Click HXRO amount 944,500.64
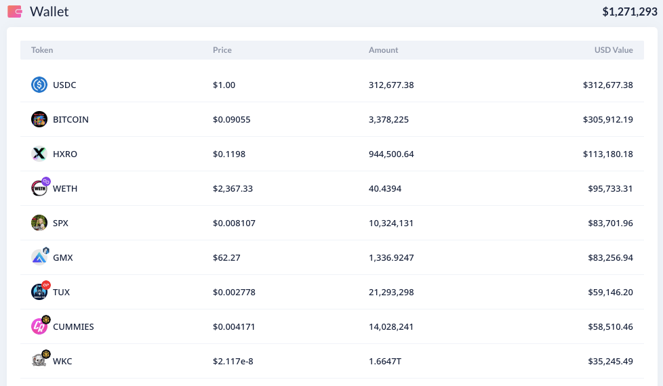The width and height of the screenshot is (663, 386). click(x=391, y=154)
